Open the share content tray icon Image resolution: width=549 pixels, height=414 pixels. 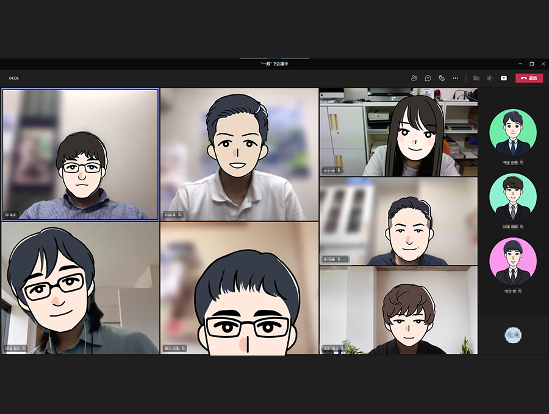pyautogui.click(x=504, y=78)
